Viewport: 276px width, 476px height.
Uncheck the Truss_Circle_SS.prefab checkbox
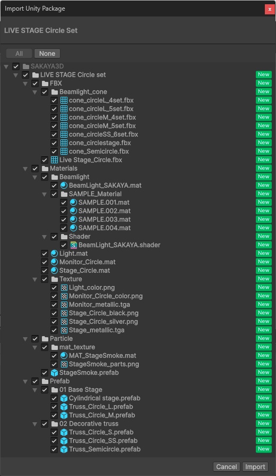[54, 440]
